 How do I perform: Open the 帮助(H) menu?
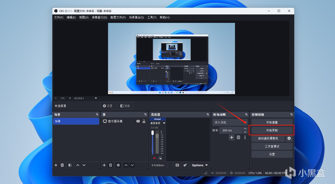(165, 17)
